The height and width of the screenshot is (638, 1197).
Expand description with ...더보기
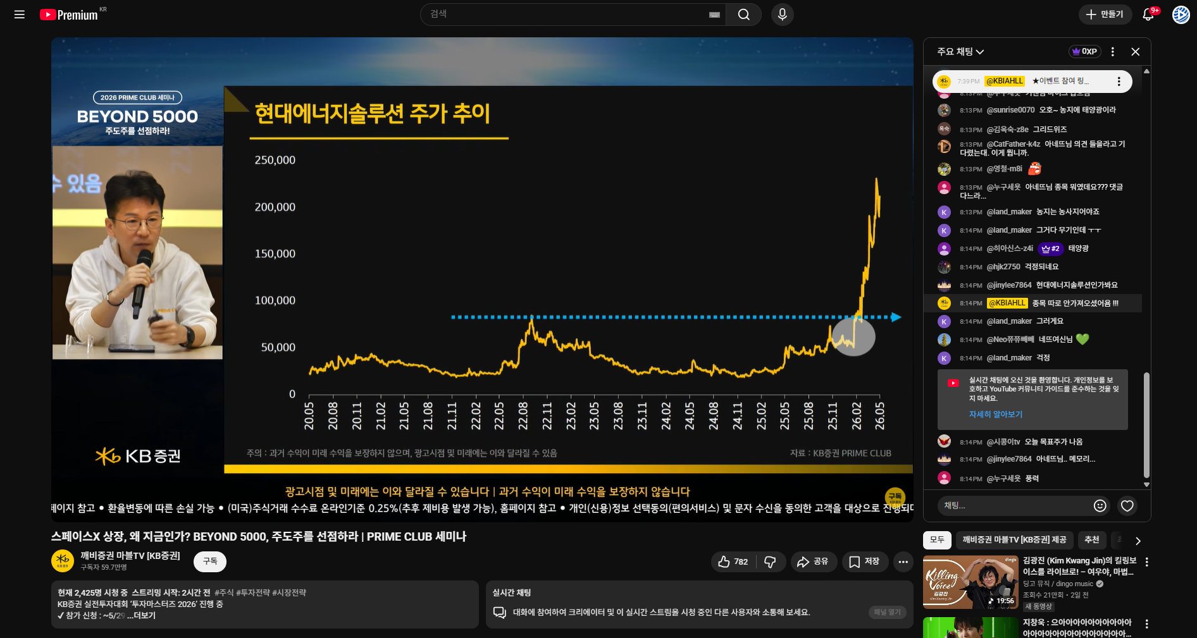click(142, 615)
